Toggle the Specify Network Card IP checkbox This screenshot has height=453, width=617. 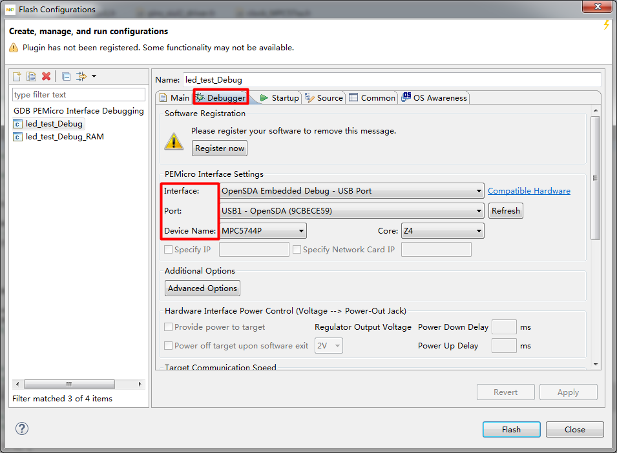pyautogui.click(x=297, y=250)
